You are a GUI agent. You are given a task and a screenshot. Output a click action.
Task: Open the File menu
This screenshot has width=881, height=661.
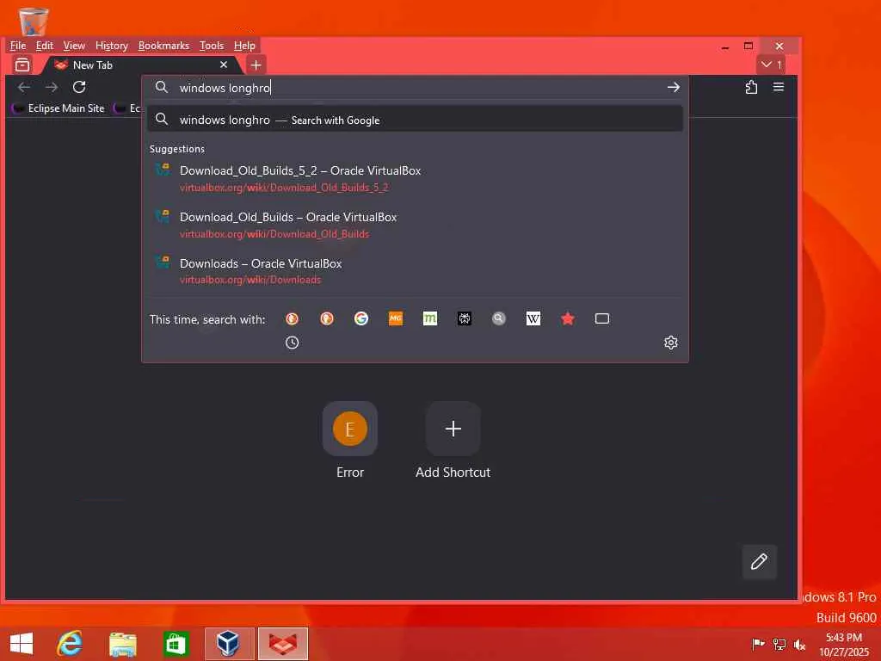[x=18, y=46]
